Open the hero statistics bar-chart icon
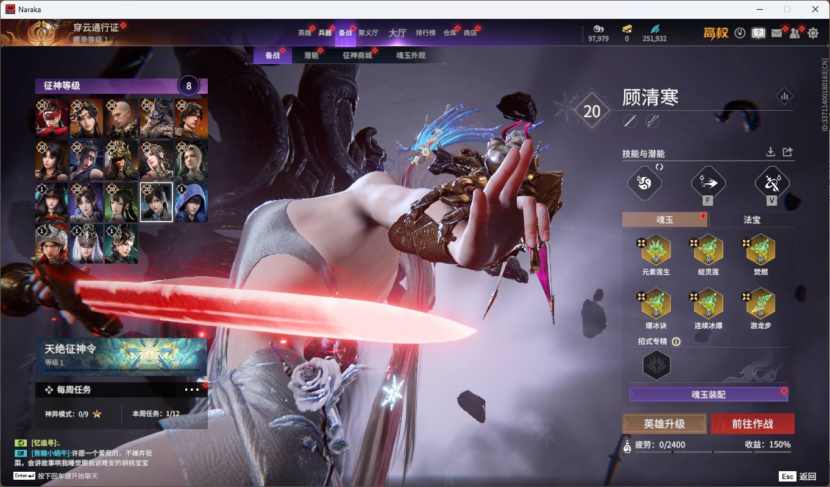The height and width of the screenshot is (487, 830). pyautogui.click(x=784, y=96)
